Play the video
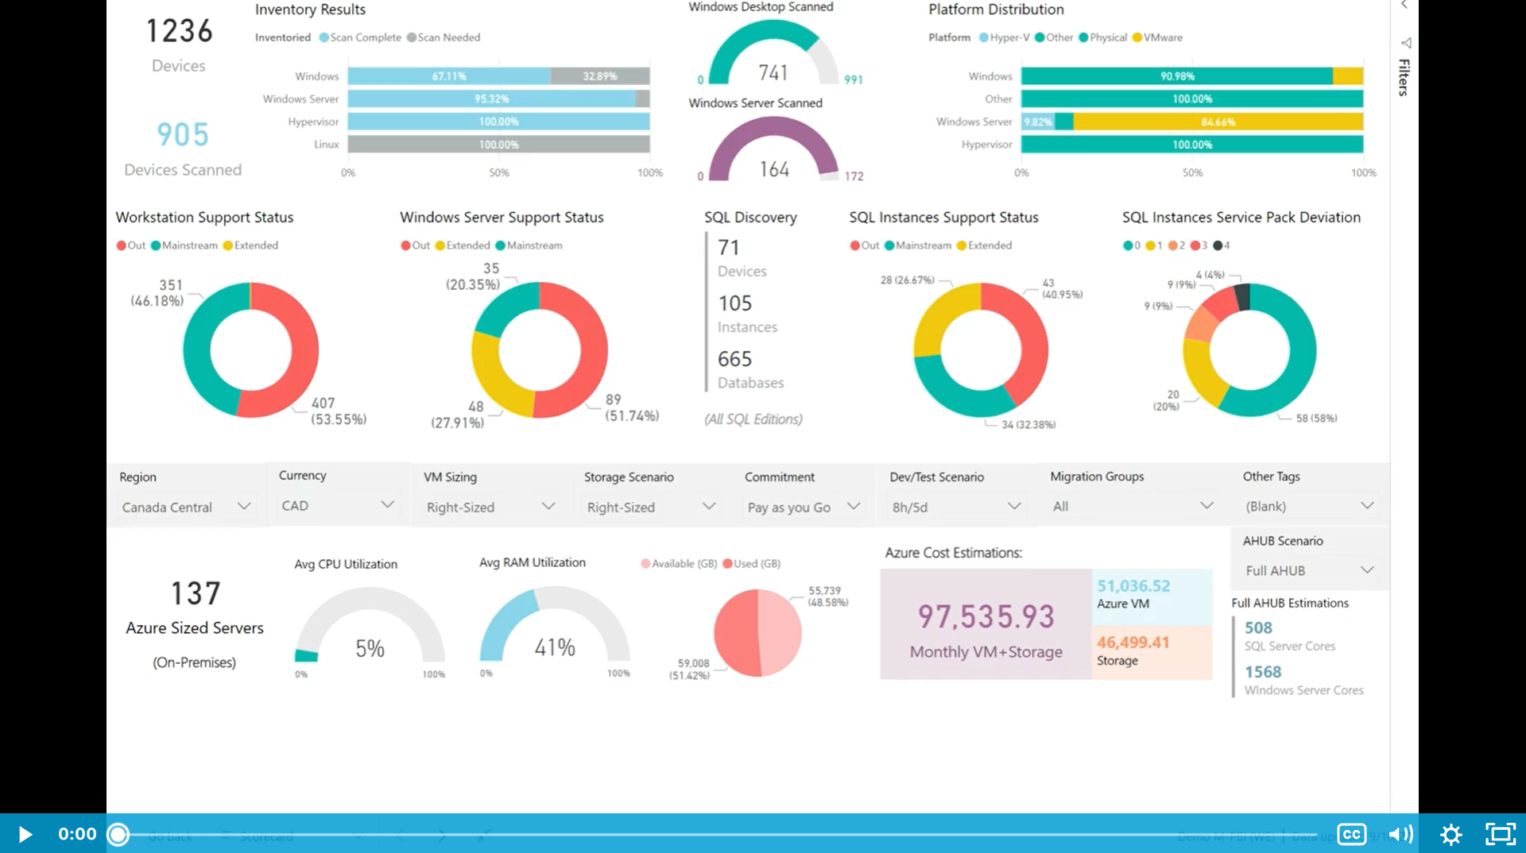Image resolution: width=1526 pixels, height=853 pixels. point(25,834)
